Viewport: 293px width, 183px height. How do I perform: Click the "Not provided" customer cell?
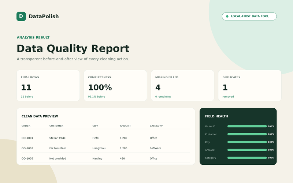58,158
